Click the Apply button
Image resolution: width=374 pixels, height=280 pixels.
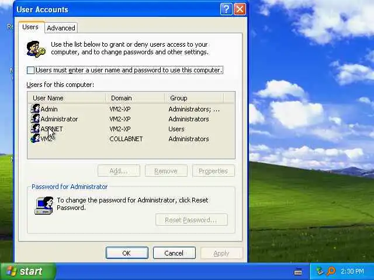pyautogui.click(x=221, y=253)
